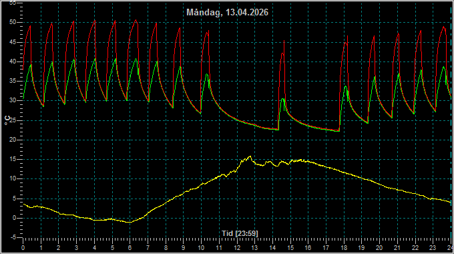Image resolution: width=454 pixels, height=254 pixels.
Task: Click the green curve peak after hour 14
Action: 283,99
